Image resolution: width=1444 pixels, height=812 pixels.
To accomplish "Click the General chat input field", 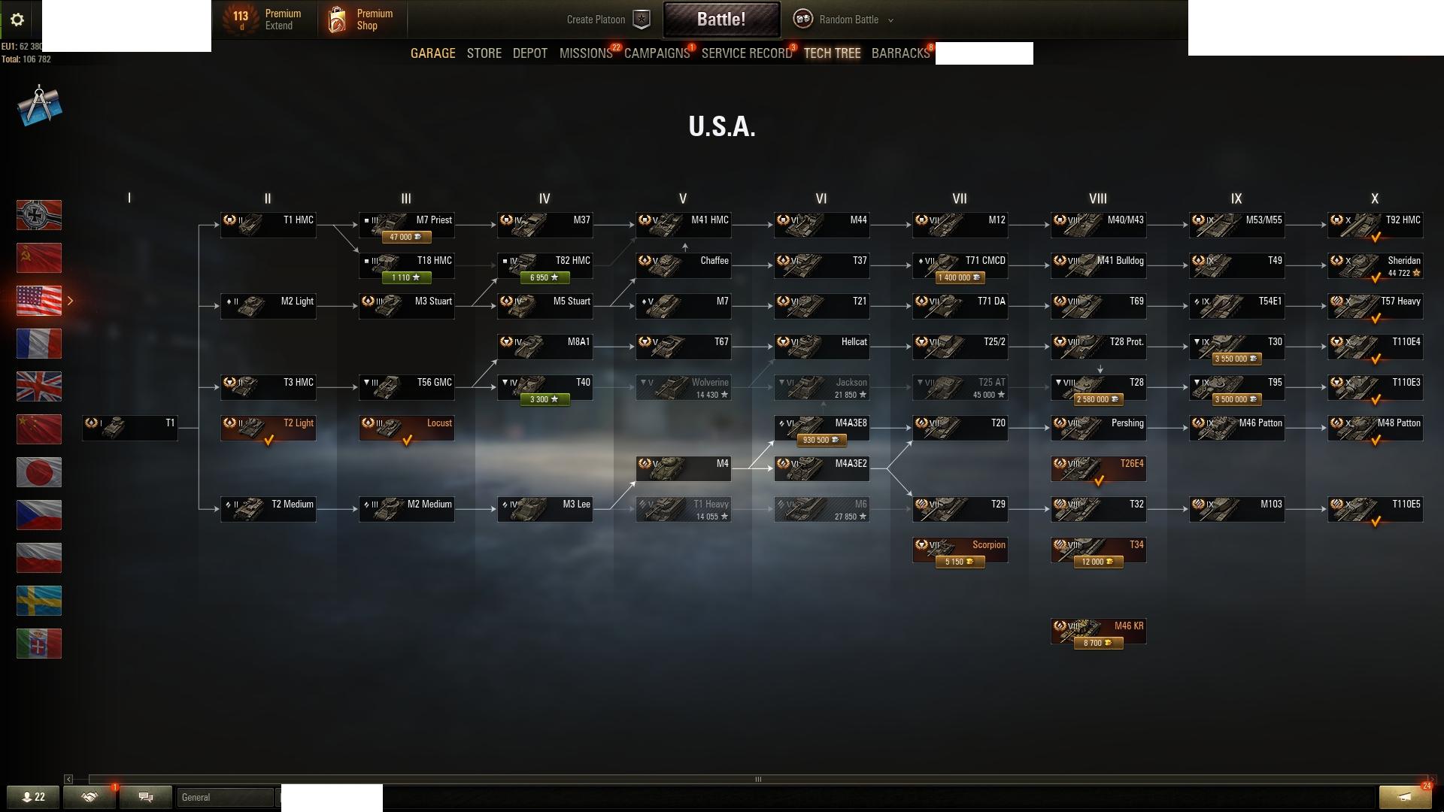I will coord(226,797).
